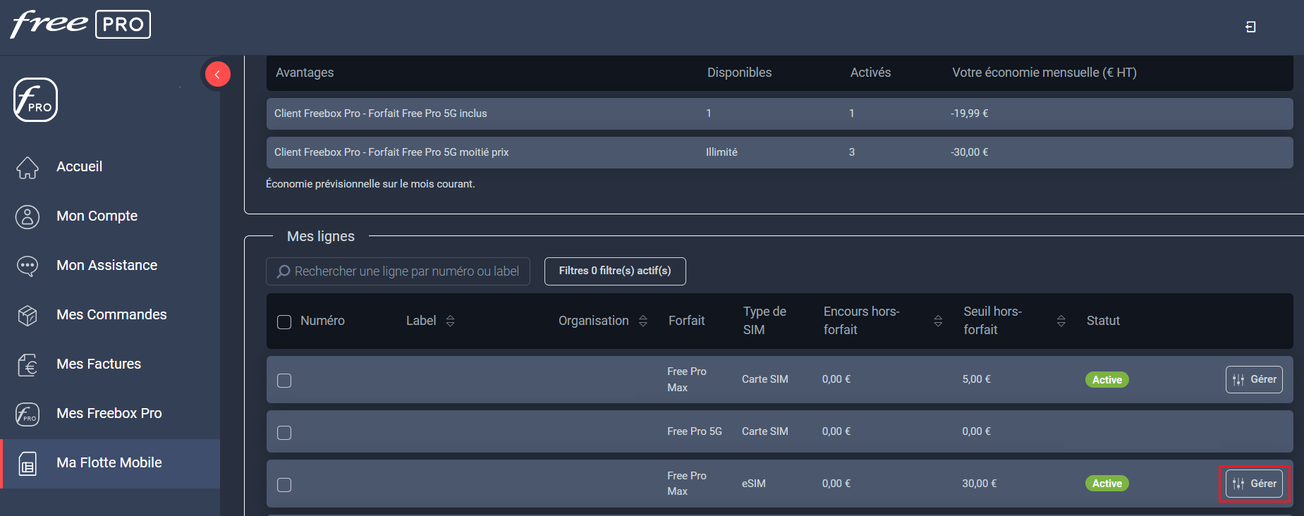Toggle the select-all checkbox beside Numéro
Screen dimensions: 1304x516
[284, 322]
